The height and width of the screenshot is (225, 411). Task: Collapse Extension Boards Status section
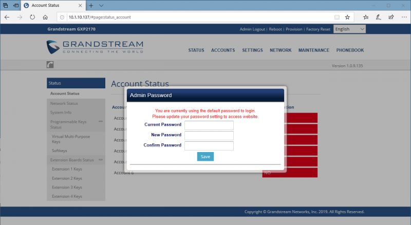click(x=101, y=160)
